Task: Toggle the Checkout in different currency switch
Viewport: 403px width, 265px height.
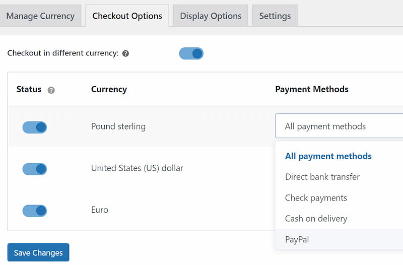Action: click(191, 53)
